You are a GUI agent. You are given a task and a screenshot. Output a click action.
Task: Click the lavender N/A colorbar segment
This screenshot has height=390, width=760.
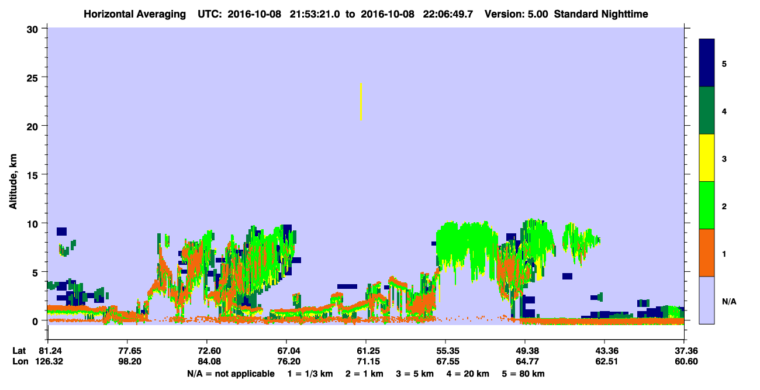(x=707, y=300)
